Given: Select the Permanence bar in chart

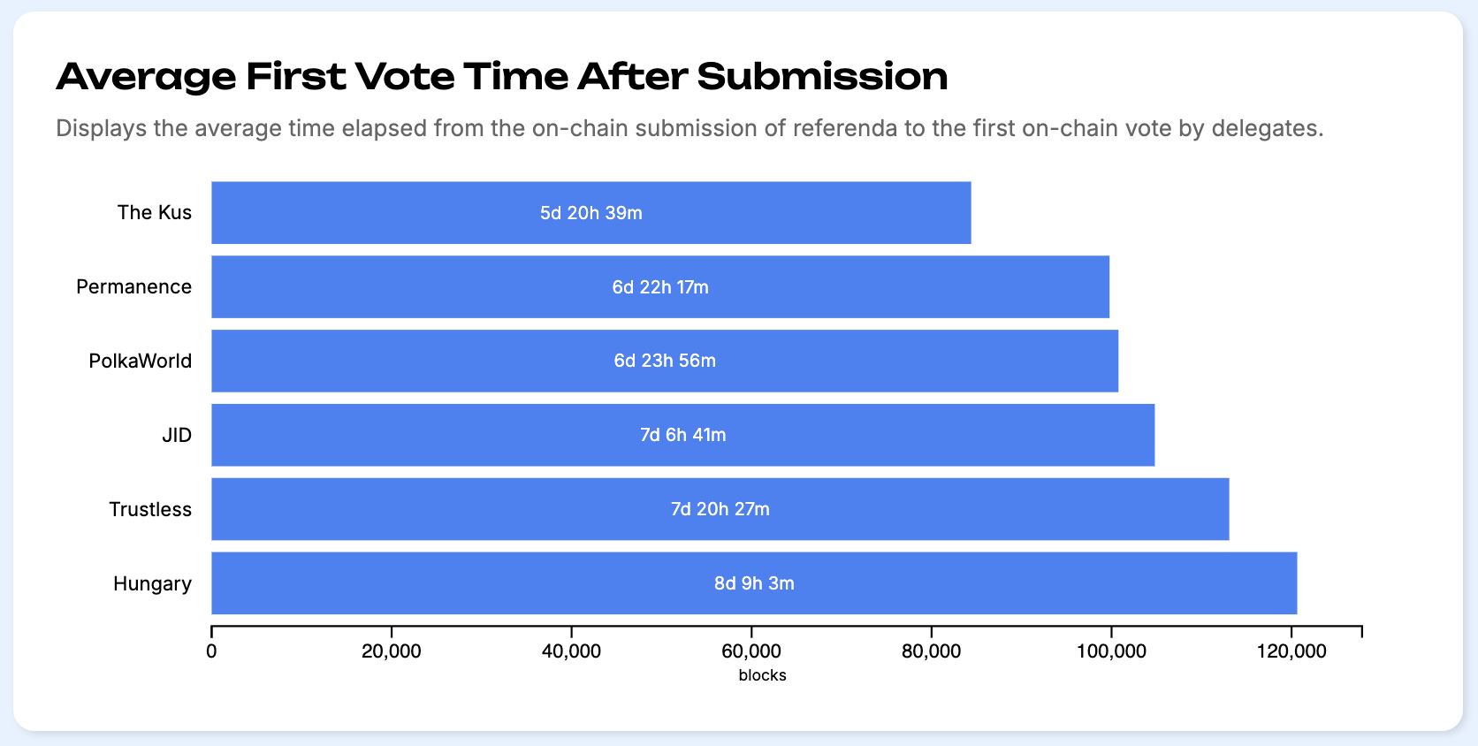Looking at the screenshot, I should (660, 287).
